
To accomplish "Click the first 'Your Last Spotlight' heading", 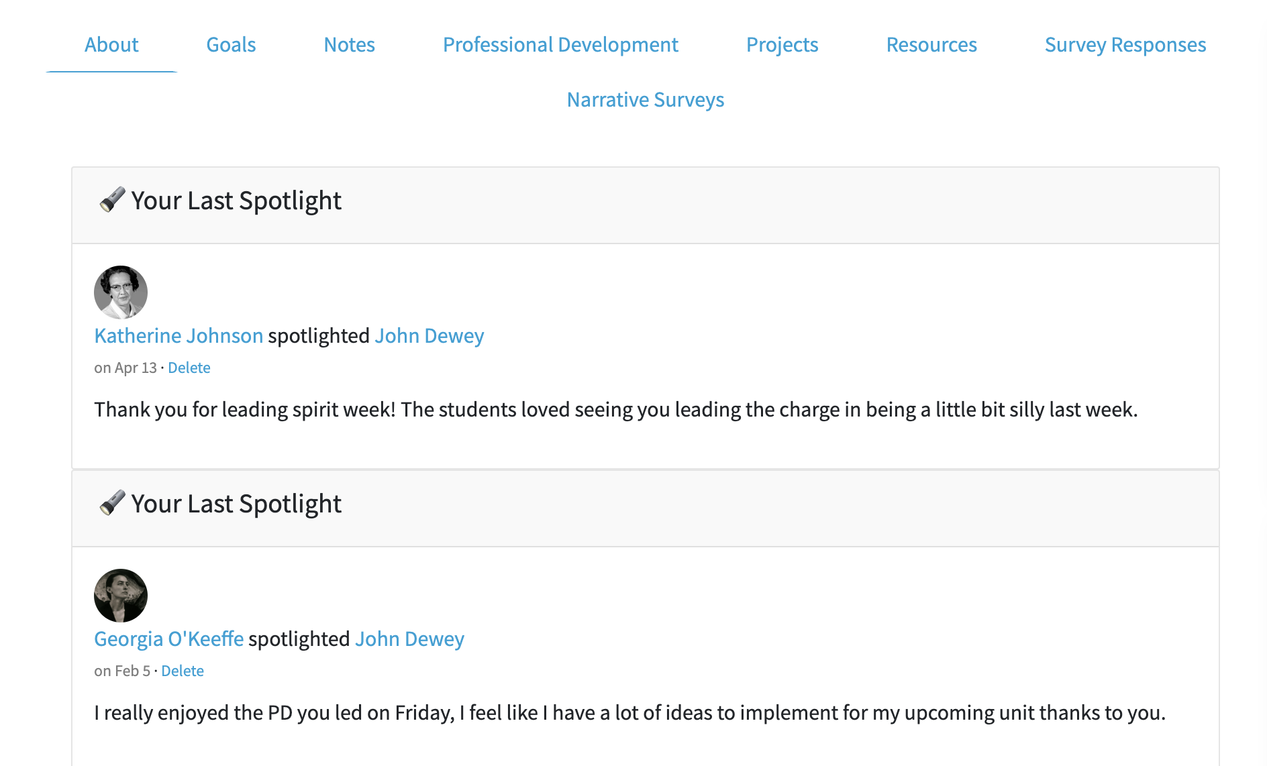I will [x=236, y=201].
